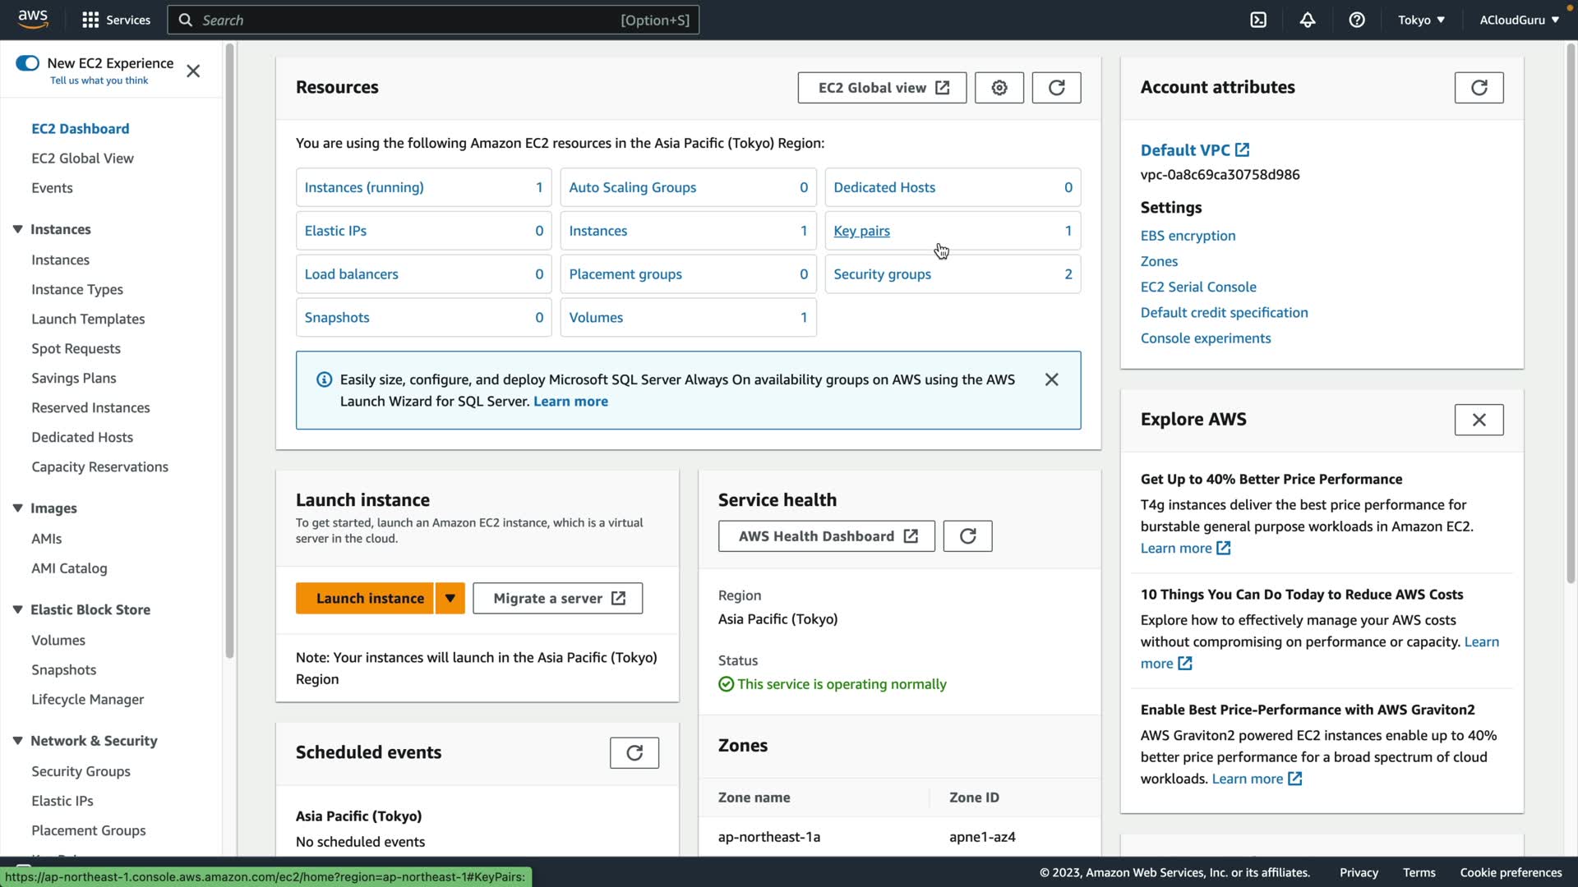Open Launch Templates in sidebar
The image size is (1578, 887).
point(88,319)
